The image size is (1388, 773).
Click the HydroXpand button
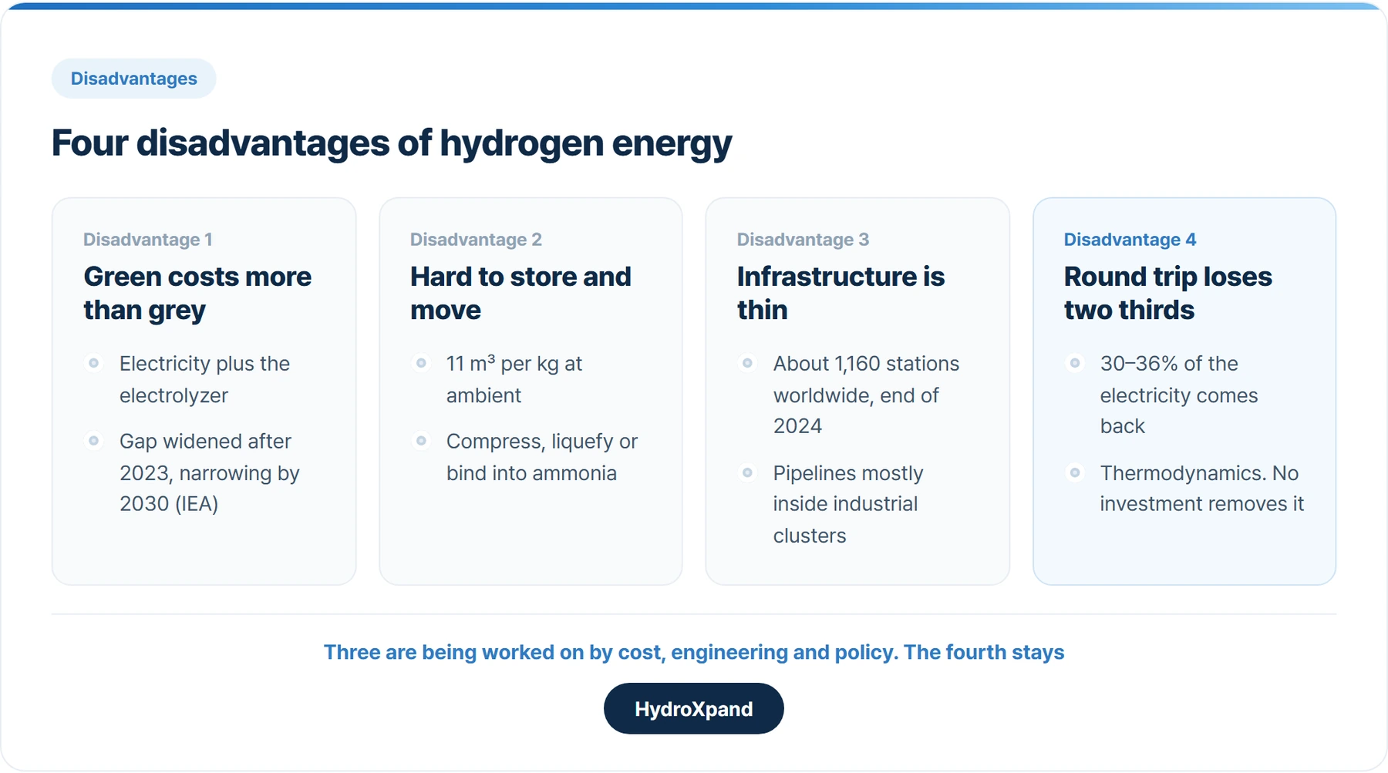[693, 708]
